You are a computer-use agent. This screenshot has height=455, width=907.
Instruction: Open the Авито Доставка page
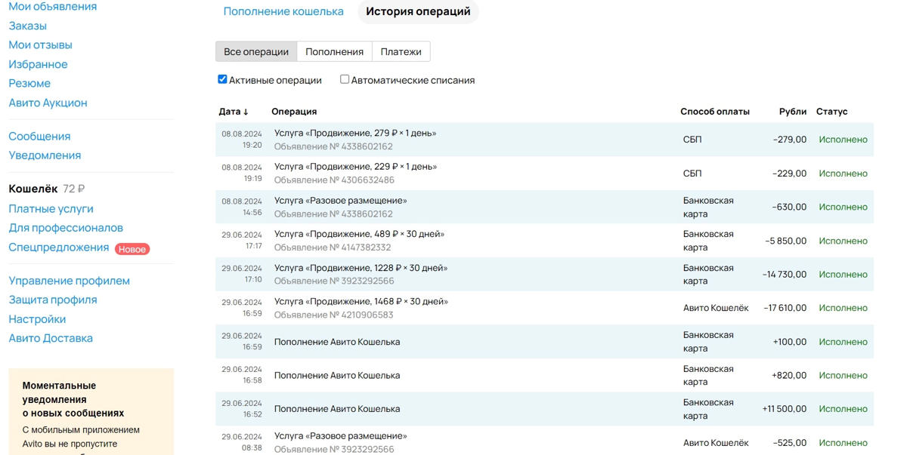tap(50, 337)
